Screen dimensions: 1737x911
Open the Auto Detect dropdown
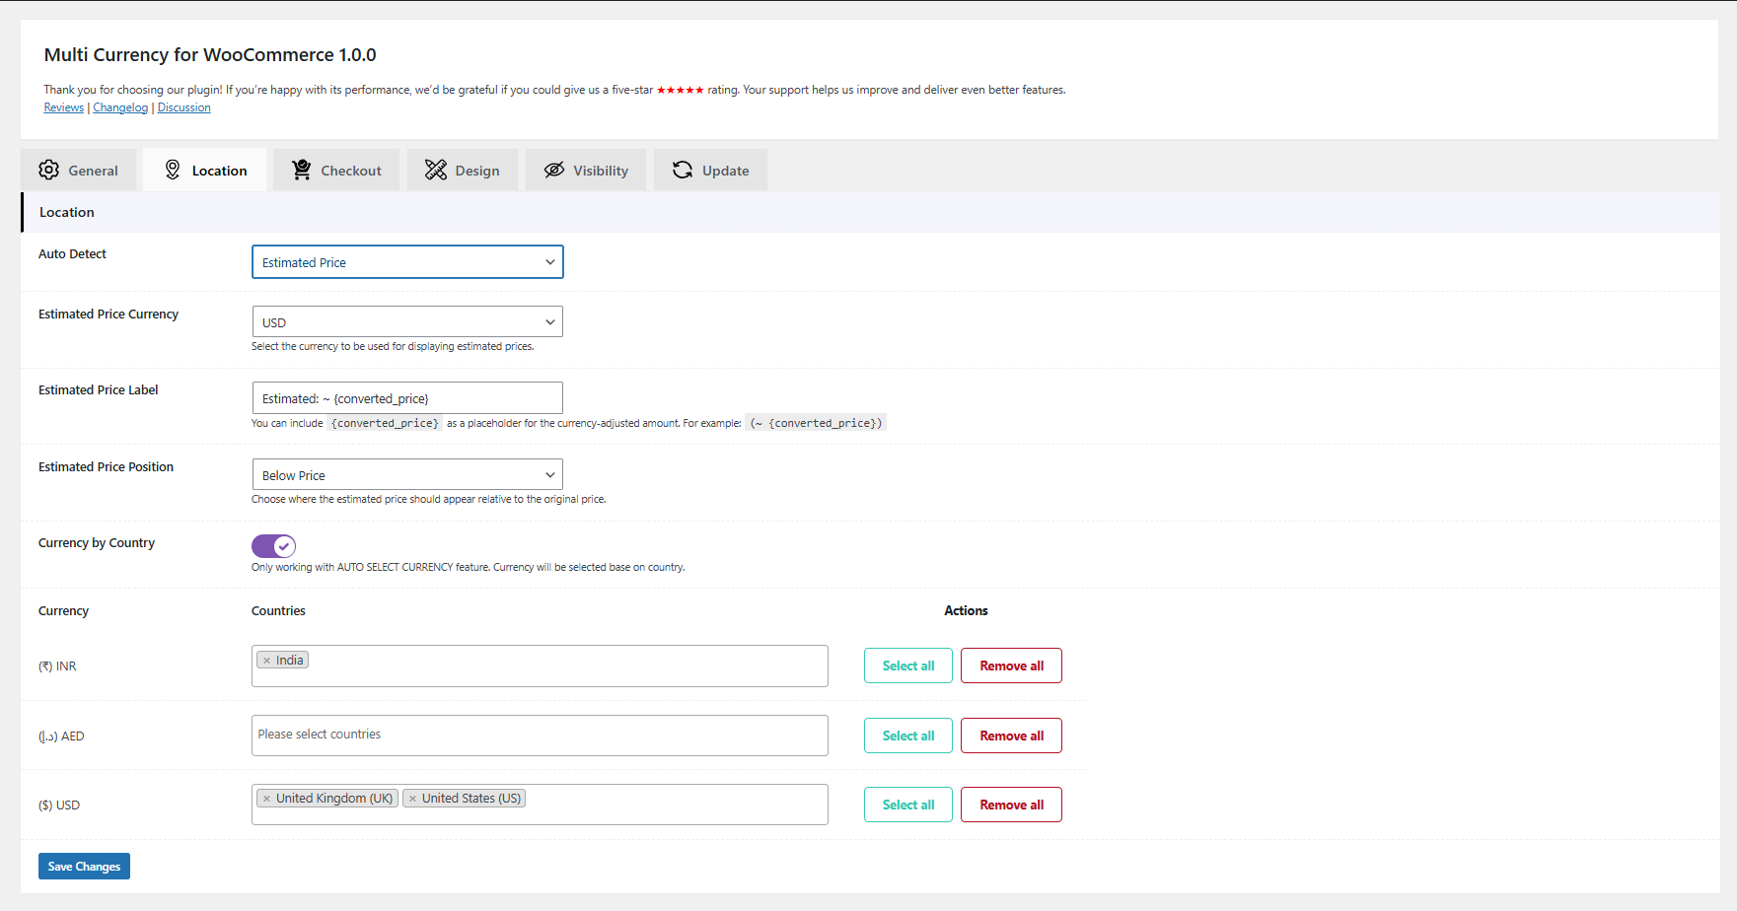click(x=407, y=262)
